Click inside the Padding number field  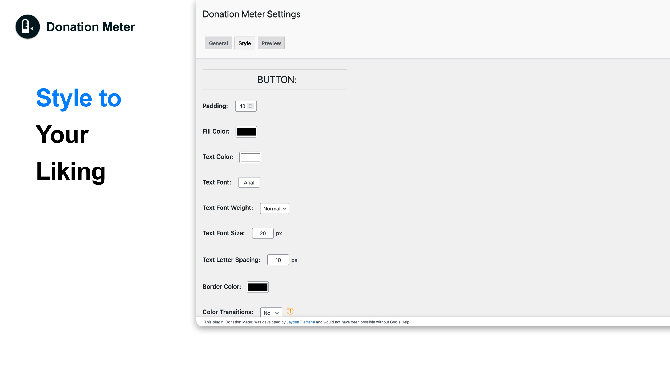(x=242, y=106)
